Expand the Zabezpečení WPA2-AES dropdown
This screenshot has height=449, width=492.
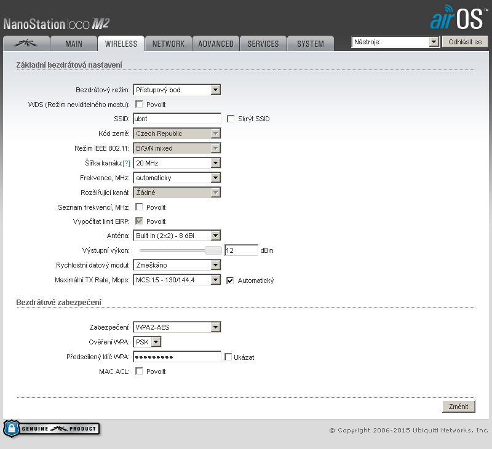(x=177, y=327)
